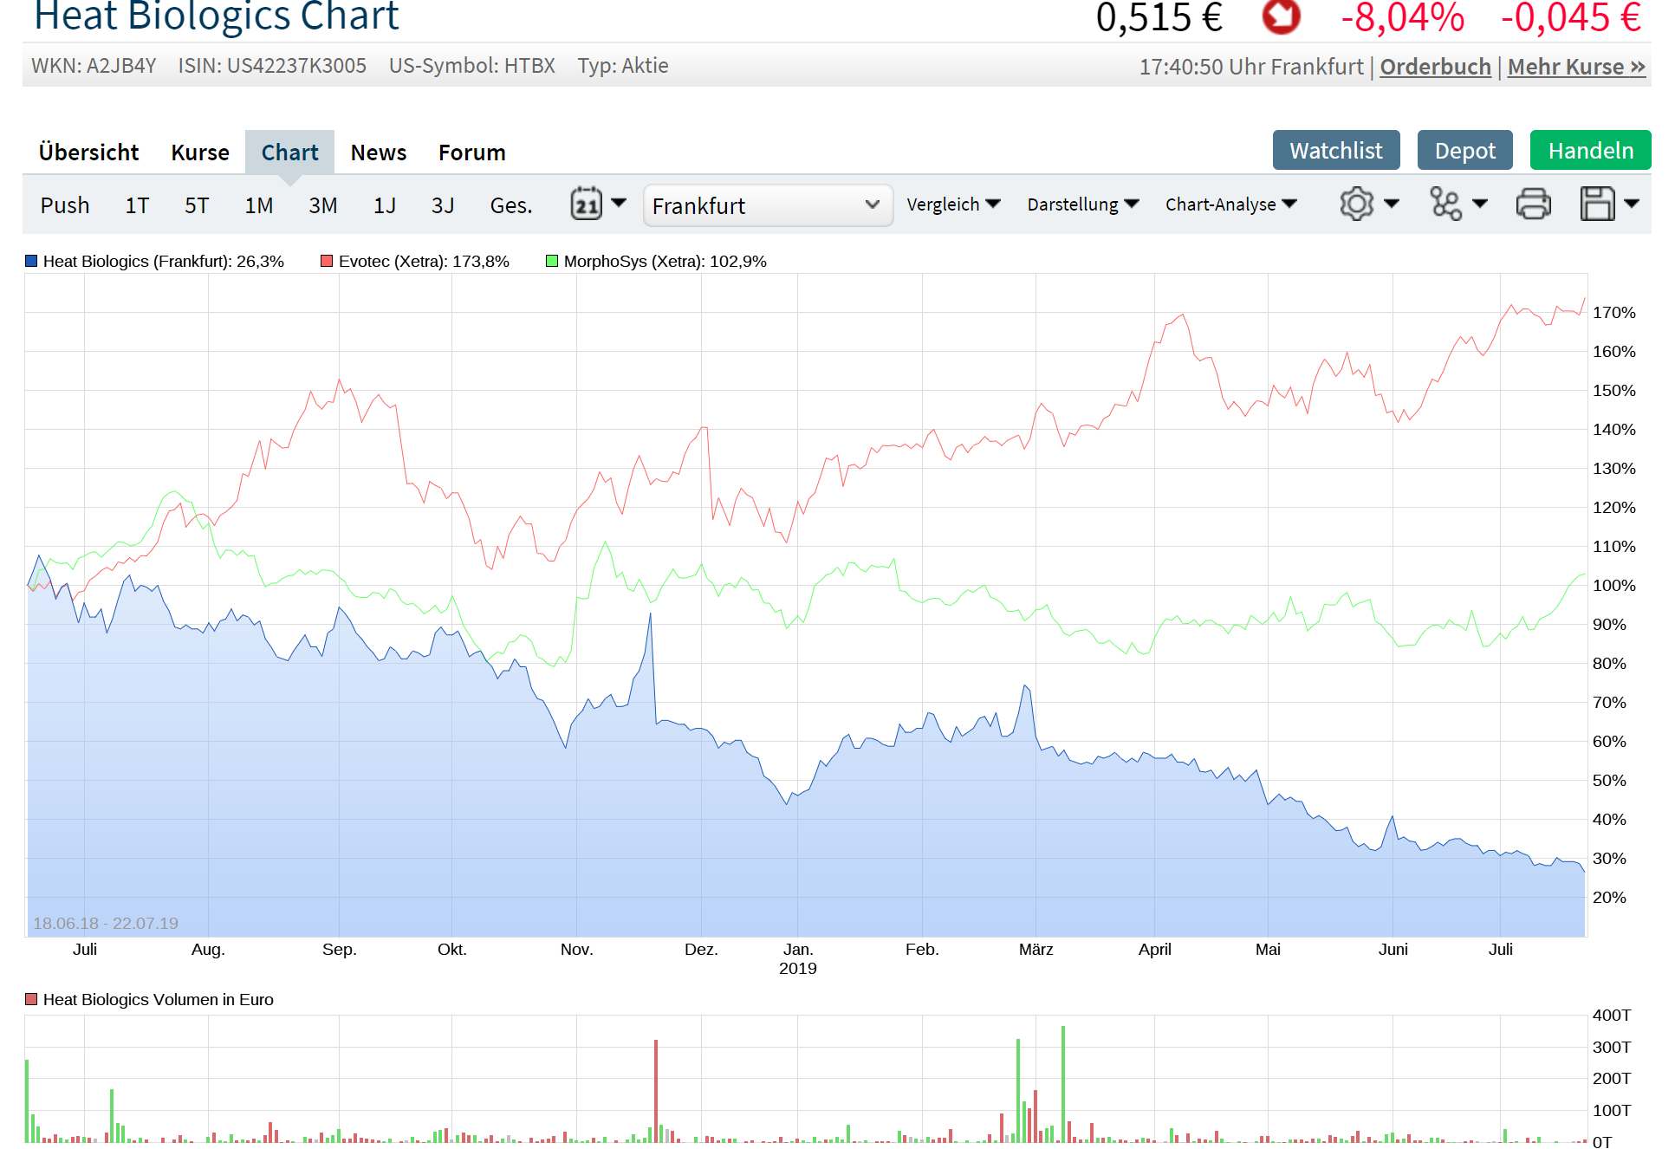Image resolution: width=1675 pixels, height=1149 pixels.
Task: Open the Orderbuch link
Action: (1435, 67)
